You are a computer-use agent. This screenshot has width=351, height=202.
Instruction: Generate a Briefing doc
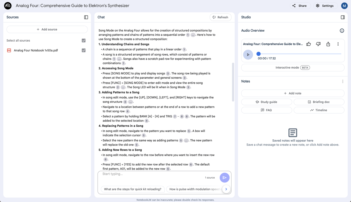pyautogui.click(x=319, y=102)
